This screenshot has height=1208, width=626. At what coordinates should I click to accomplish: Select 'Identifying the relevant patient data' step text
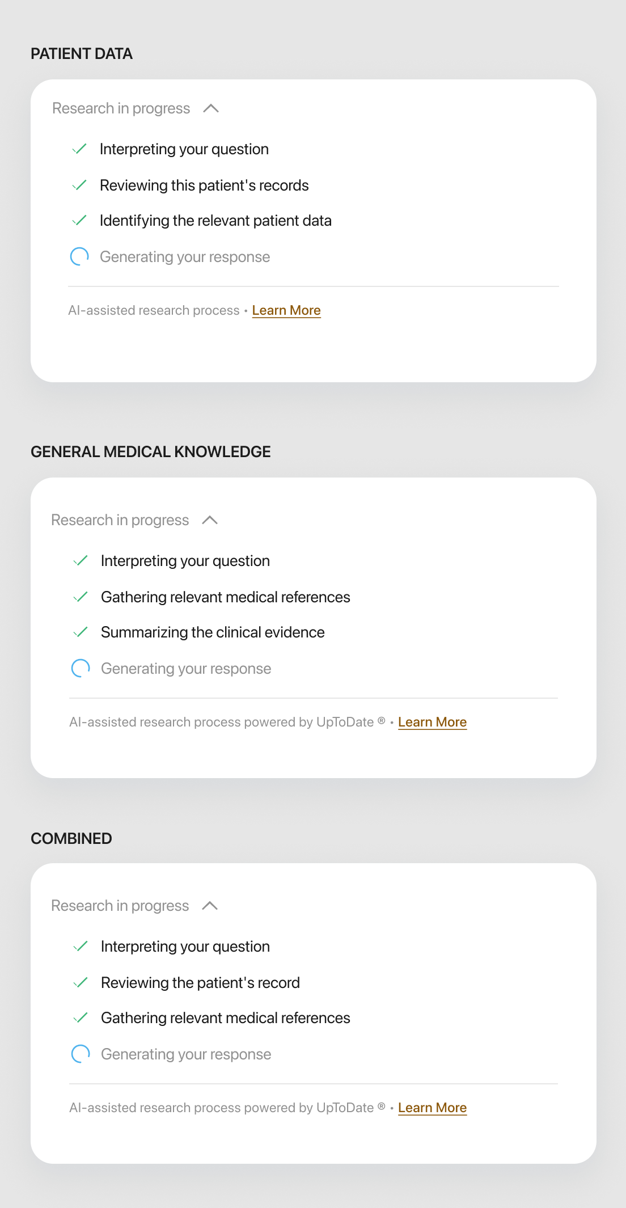(x=215, y=221)
